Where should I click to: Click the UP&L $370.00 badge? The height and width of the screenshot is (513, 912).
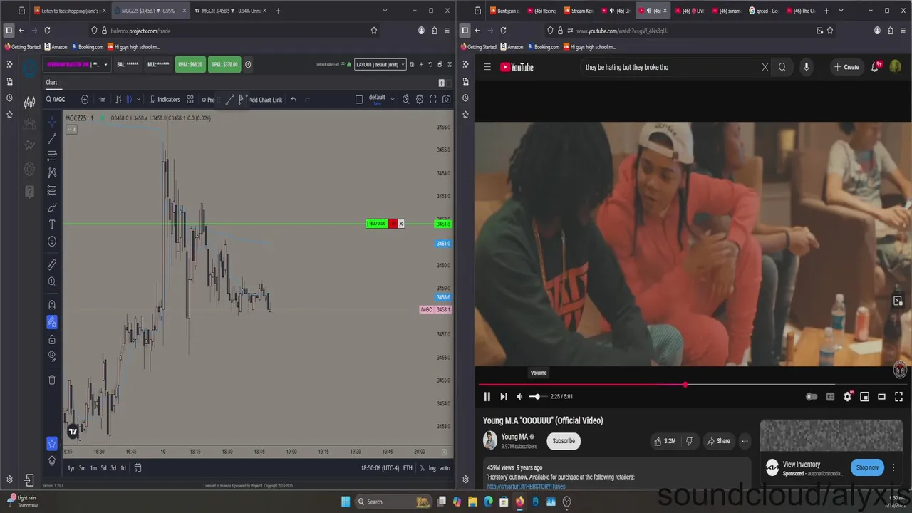pyautogui.click(x=224, y=64)
